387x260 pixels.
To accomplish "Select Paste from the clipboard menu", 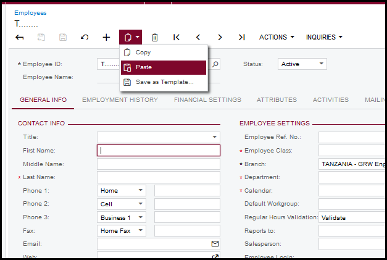I will (143, 67).
